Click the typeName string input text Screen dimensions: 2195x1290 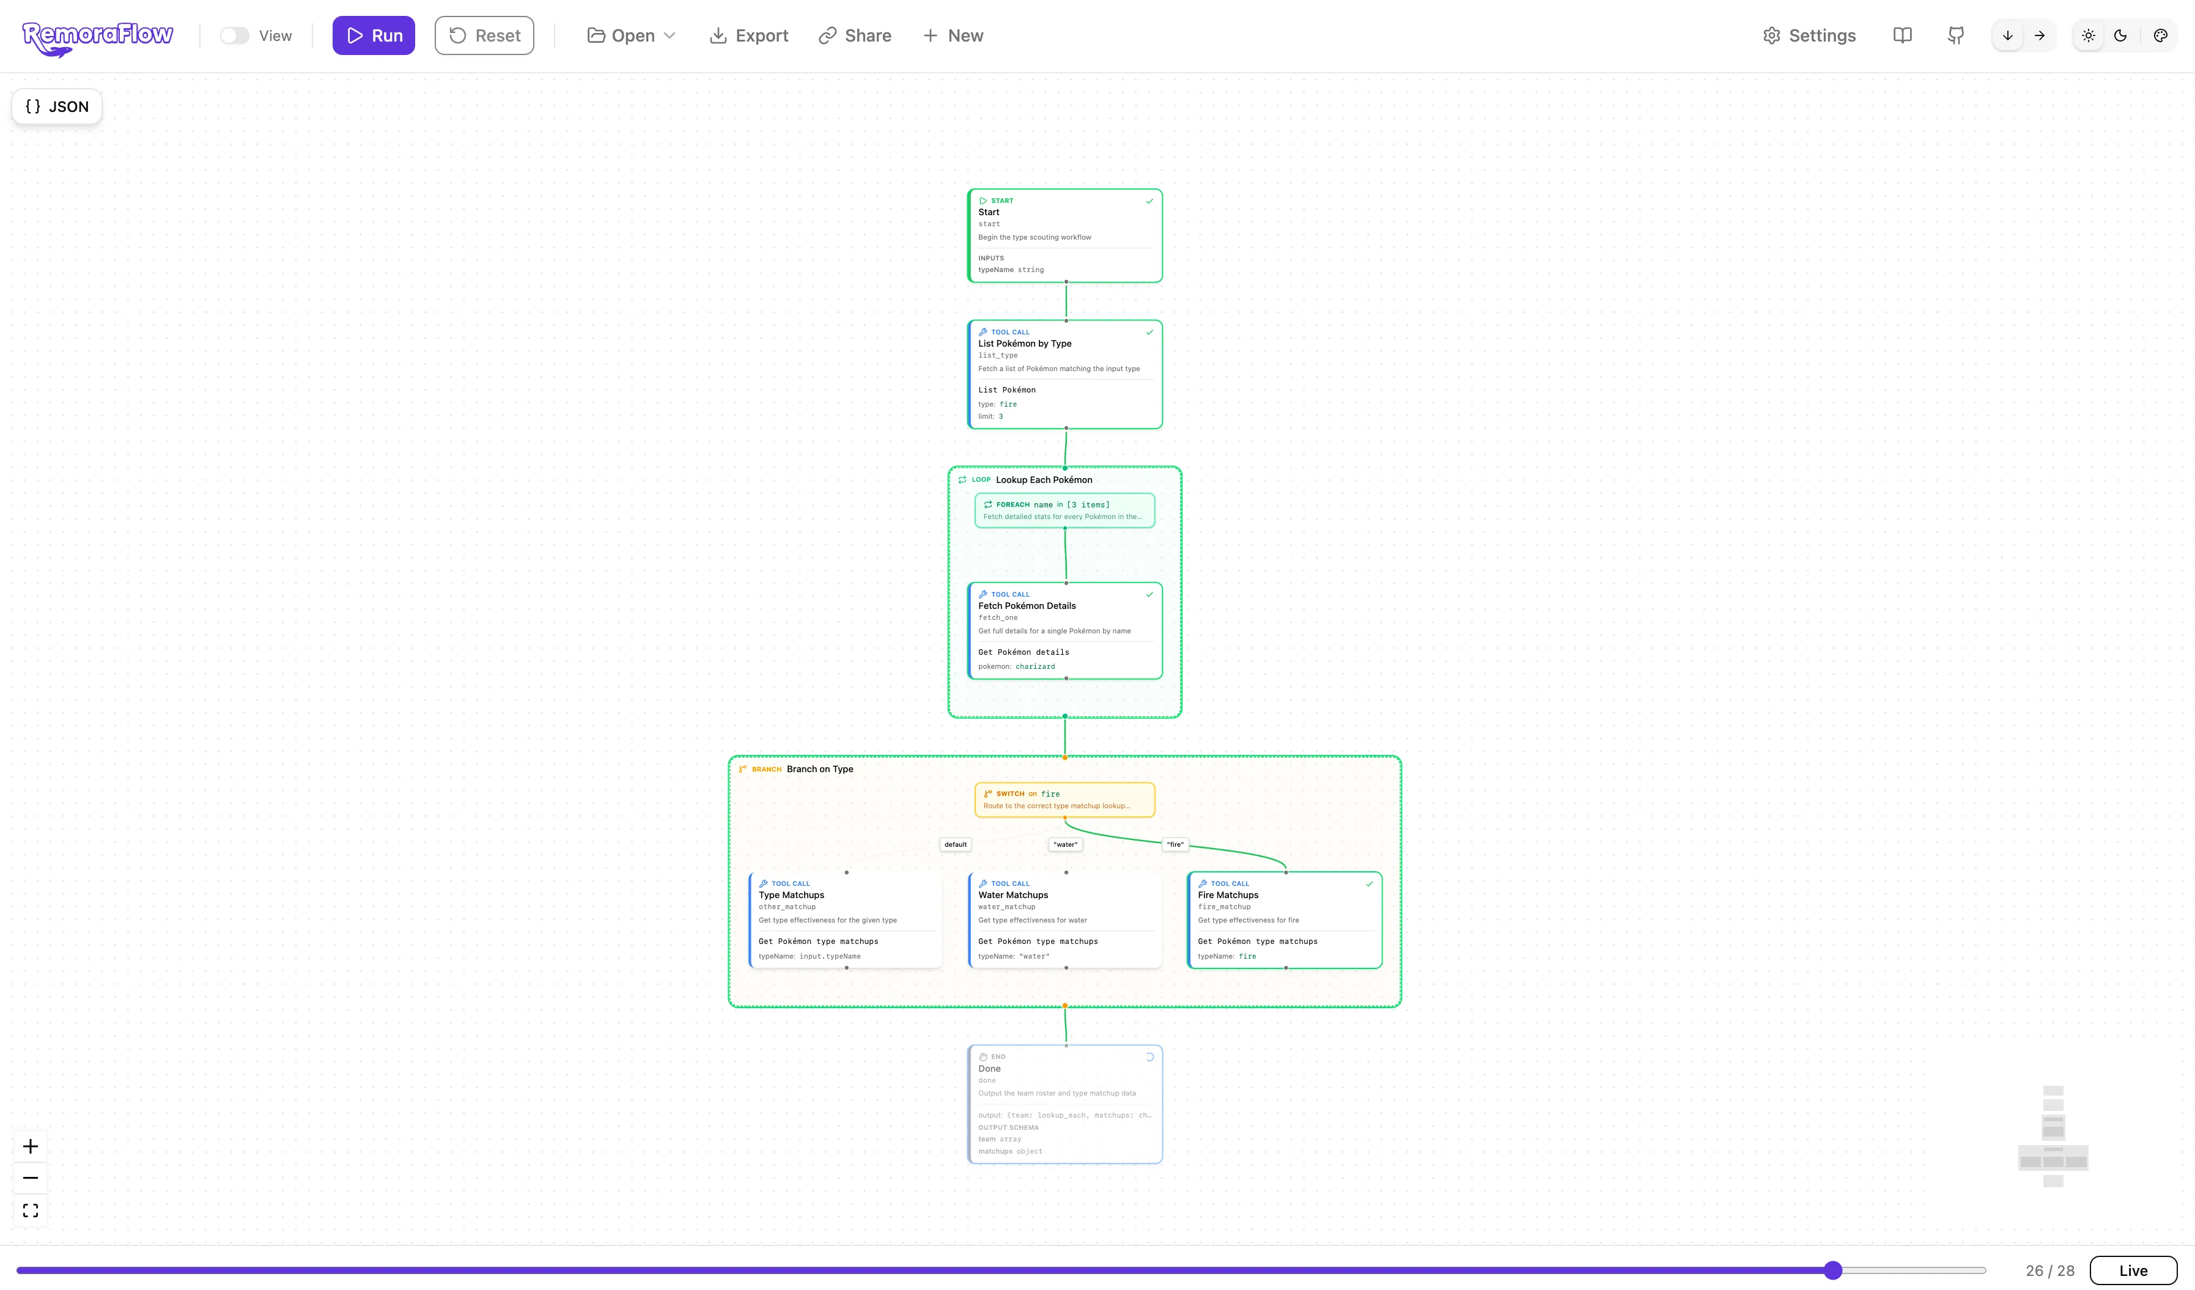tap(1011, 270)
